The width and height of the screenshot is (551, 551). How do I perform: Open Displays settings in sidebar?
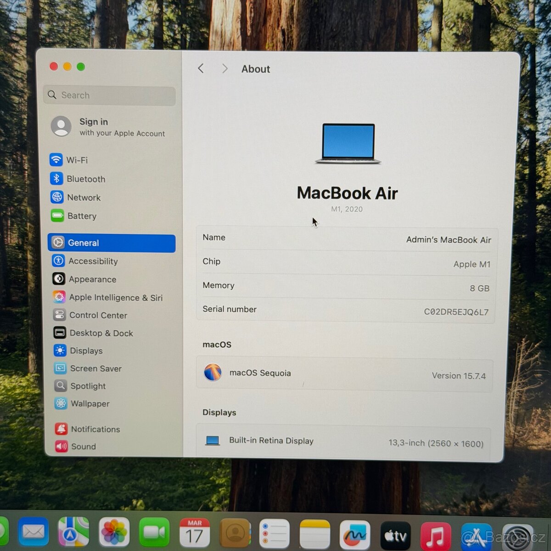tap(78, 351)
